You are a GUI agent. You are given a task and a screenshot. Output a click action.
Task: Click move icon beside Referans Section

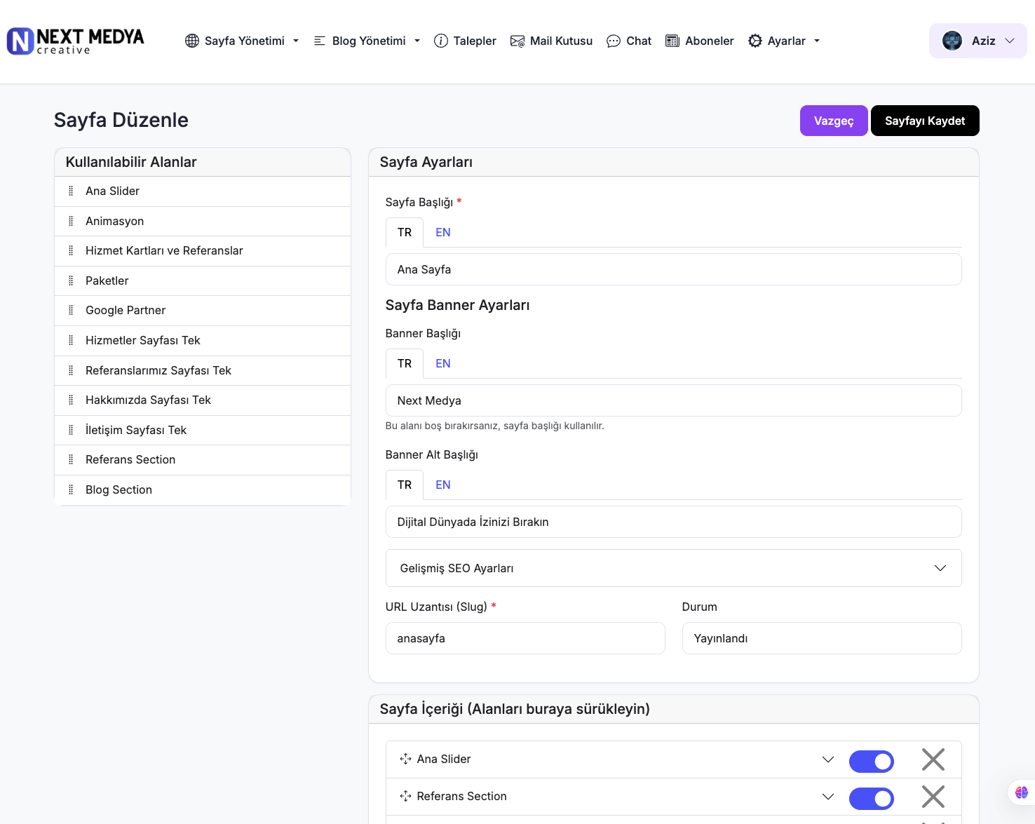tap(405, 796)
